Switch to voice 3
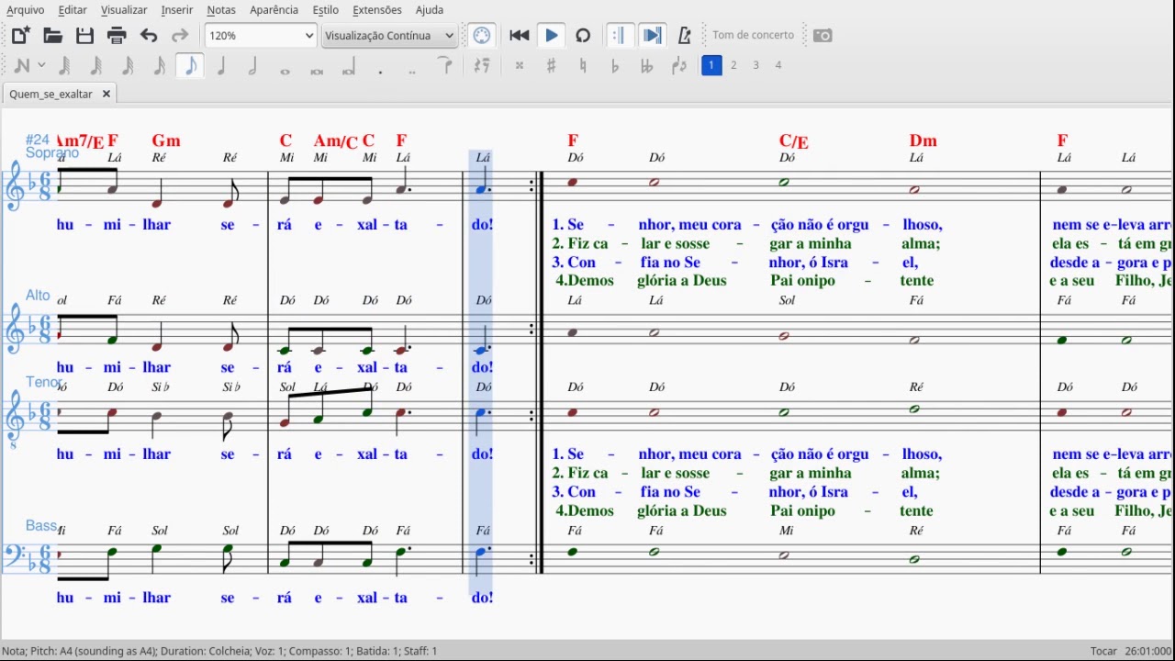Screen dimensions: 1175x661 pyautogui.click(x=755, y=65)
